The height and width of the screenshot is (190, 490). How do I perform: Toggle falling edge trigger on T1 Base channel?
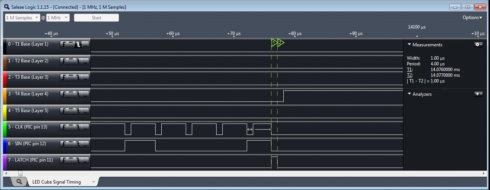coord(78,44)
